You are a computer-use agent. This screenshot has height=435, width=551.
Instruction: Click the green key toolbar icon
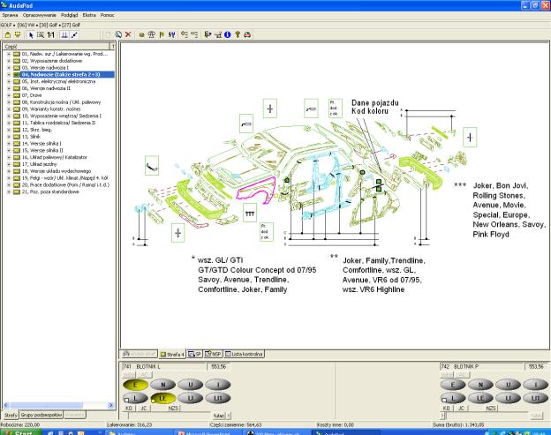238,34
